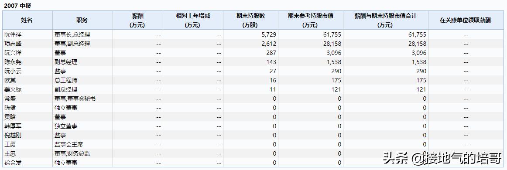Click 期末参考持股市值 value 121 for 姜火标
The image size is (507, 170).
coord(337,89)
